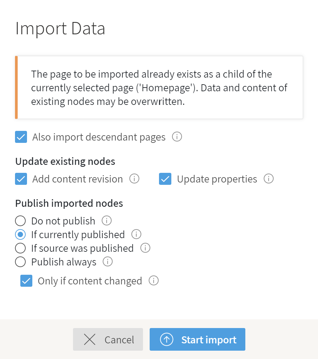Cancel the import dialog
Image resolution: width=318 pixels, height=359 pixels.
coord(108,339)
